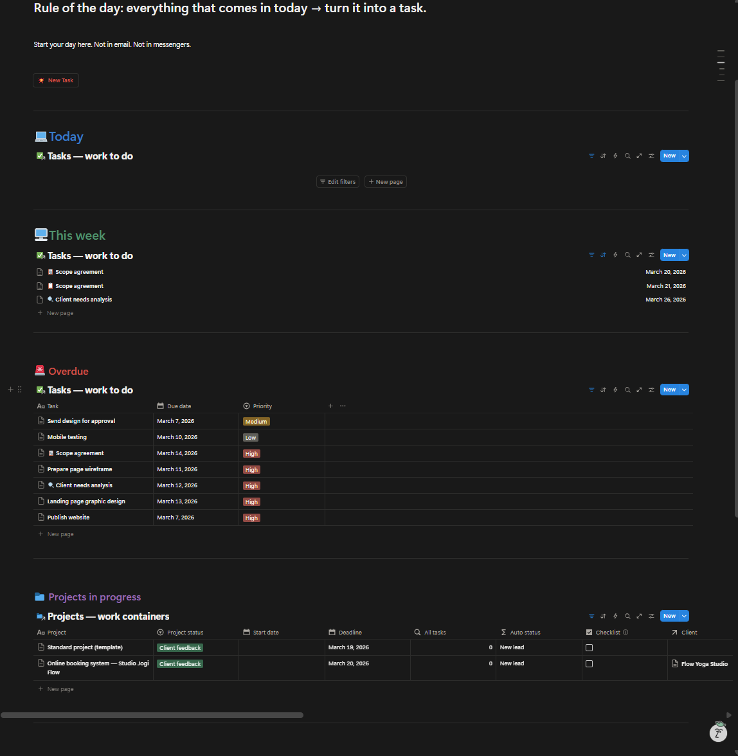Click the red New Task button
Image resolution: width=738 pixels, height=756 pixels.
click(55, 80)
